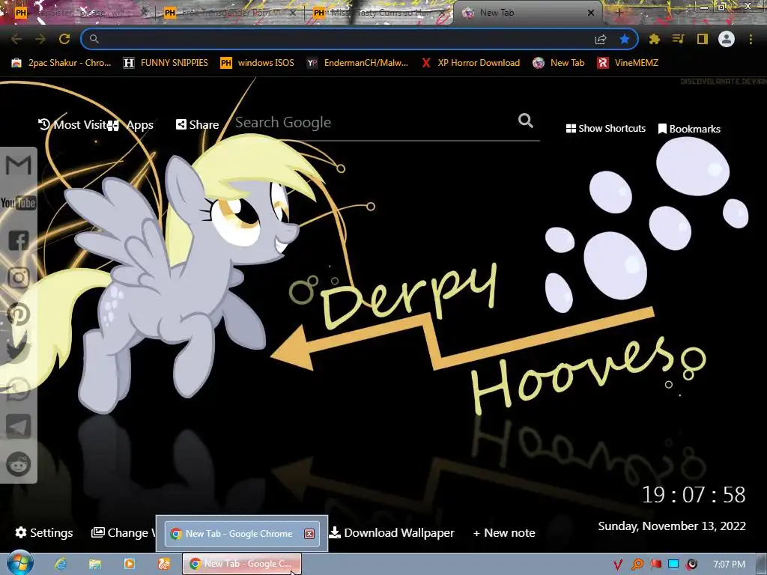
Task: Click the network monitor tray icon
Action: coord(673,565)
